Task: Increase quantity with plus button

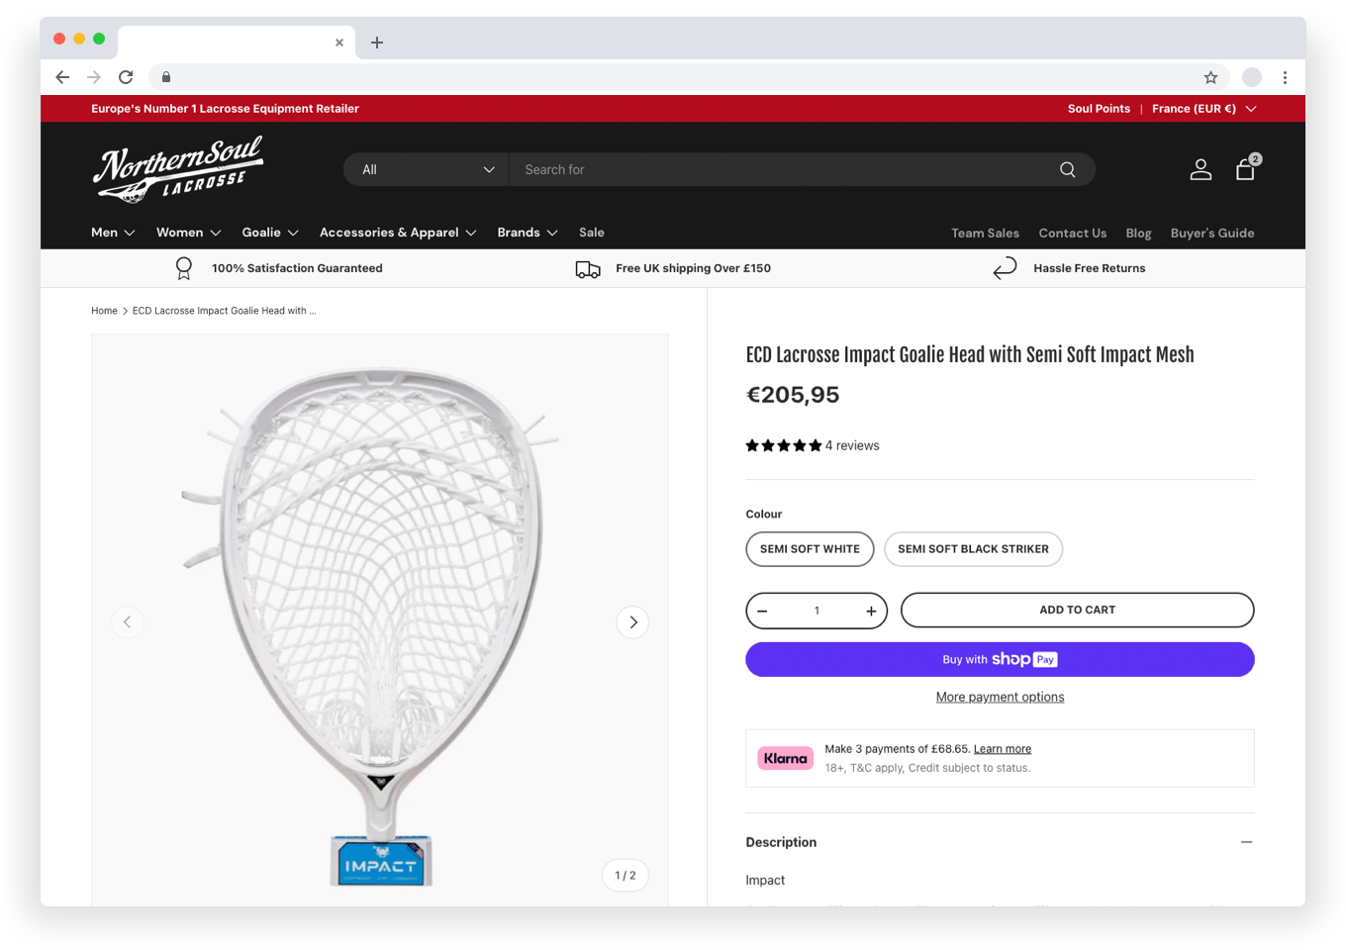Action: (871, 612)
